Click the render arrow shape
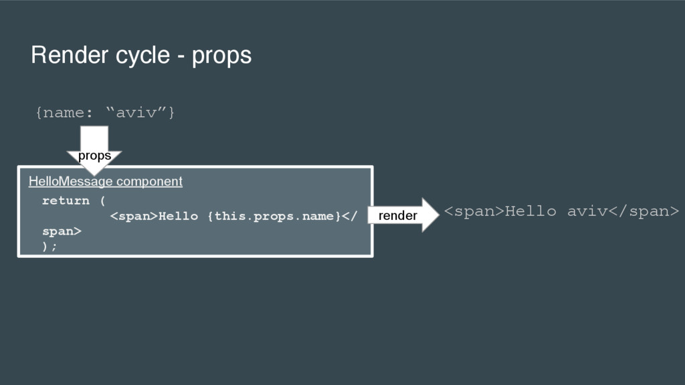Viewport: 685px width, 385px height. pos(403,215)
